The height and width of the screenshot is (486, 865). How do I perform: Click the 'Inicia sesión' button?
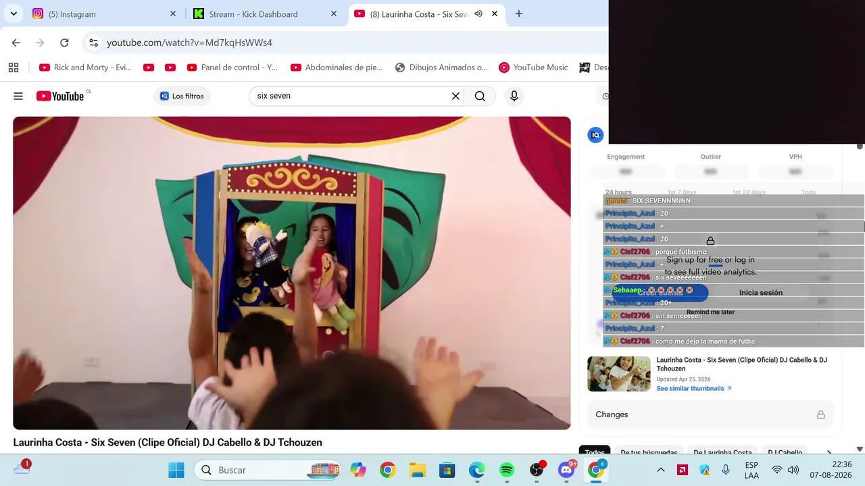pos(761,292)
